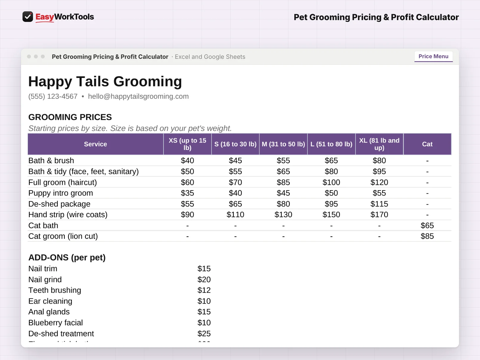The image size is (480, 360).
Task: Click the Hand strip XS price $90
Action: tap(187, 214)
